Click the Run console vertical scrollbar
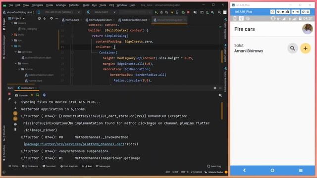 (x=222, y=111)
